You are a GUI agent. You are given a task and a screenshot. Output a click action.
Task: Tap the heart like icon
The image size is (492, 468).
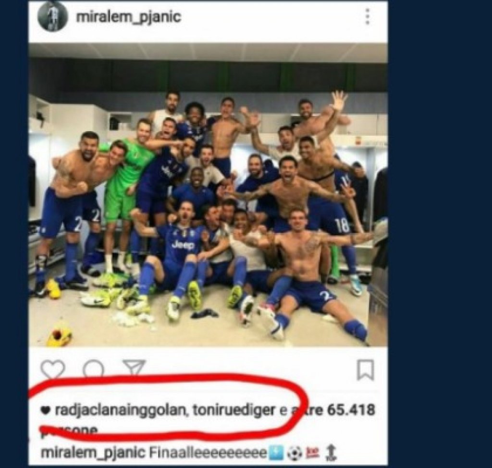[x=53, y=369]
